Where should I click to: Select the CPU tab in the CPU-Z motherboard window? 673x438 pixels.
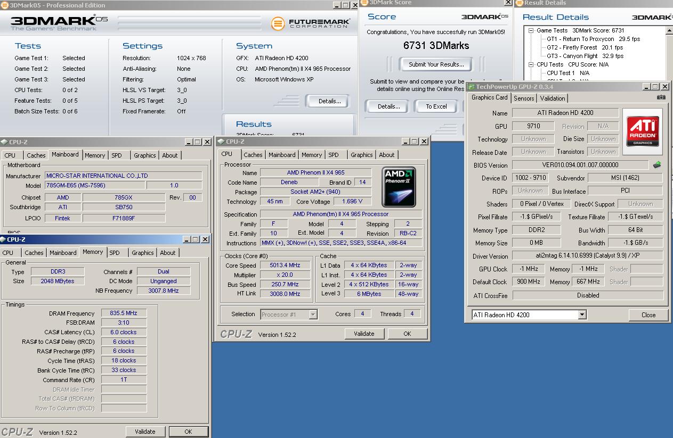point(10,155)
